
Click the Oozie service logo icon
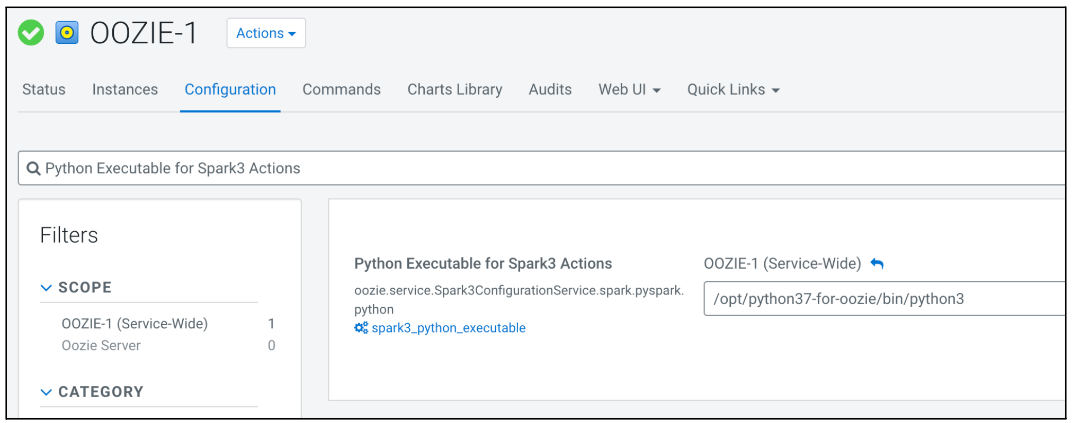(67, 33)
